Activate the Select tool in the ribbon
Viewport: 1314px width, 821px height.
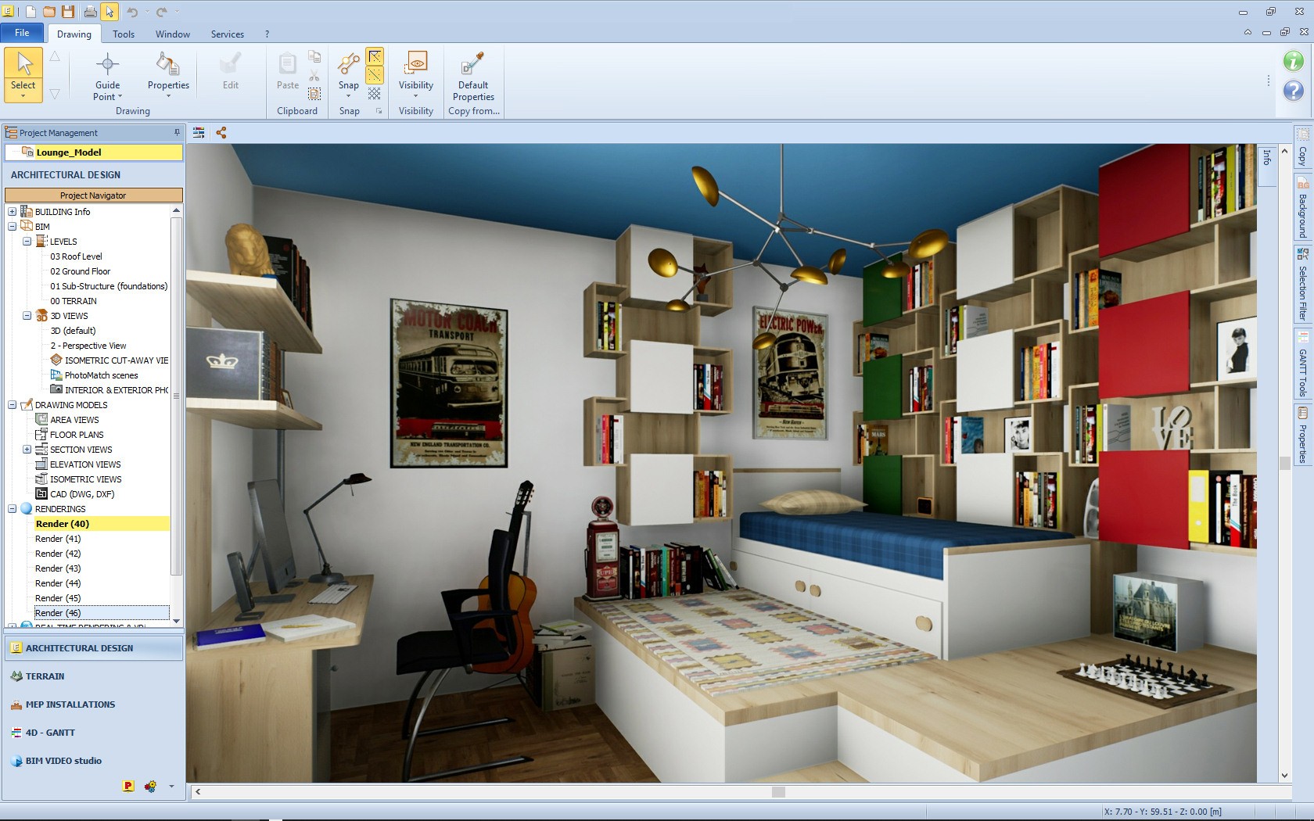23,75
